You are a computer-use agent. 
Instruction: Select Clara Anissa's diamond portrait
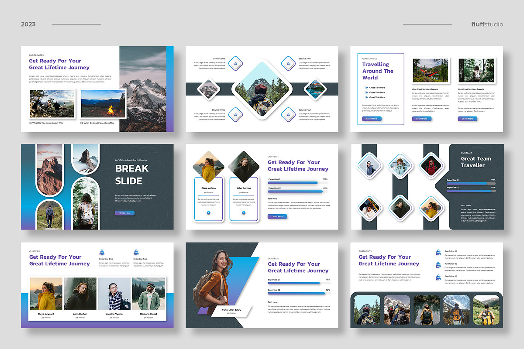pos(208,167)
